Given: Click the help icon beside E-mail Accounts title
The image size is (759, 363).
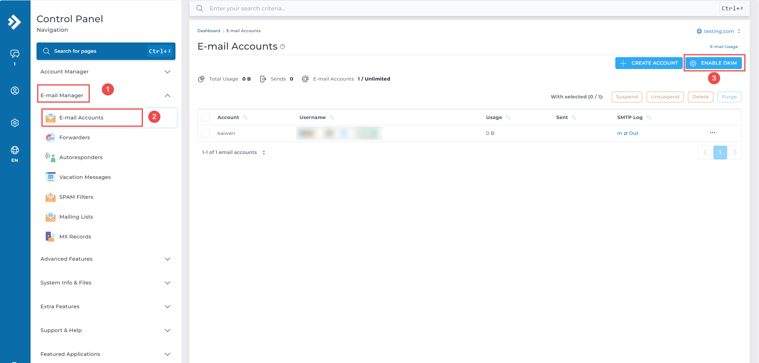Looking at the screenshot, I should pos(283,47).
